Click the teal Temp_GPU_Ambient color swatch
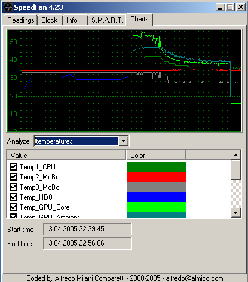 (x=157, y=215)
